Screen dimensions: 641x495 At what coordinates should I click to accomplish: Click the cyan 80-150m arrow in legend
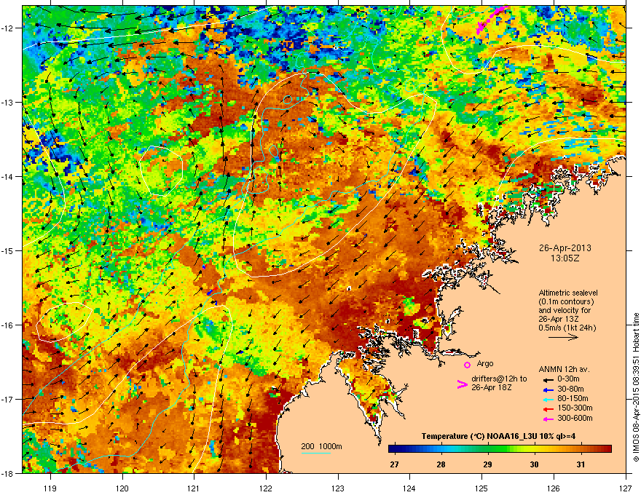pyautogui.click(x=548, y=399)
